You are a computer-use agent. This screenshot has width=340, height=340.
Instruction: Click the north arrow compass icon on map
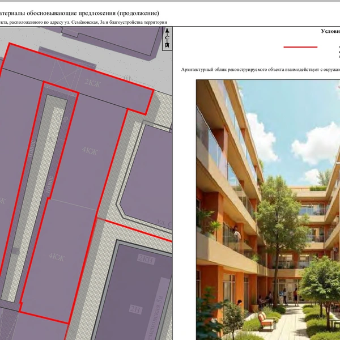point(167,39)
